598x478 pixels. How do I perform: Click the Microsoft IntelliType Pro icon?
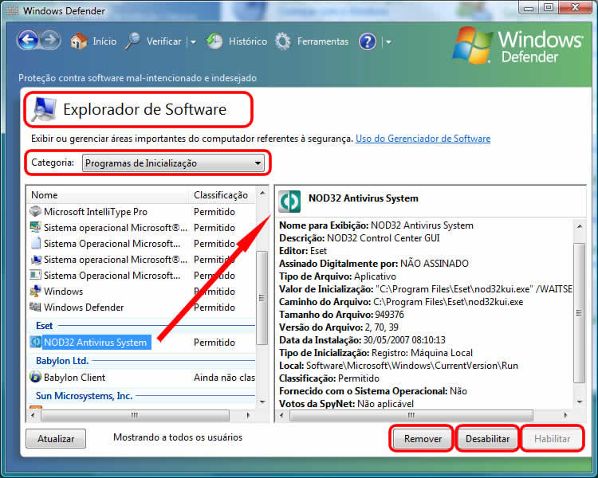tap(35, 211)
